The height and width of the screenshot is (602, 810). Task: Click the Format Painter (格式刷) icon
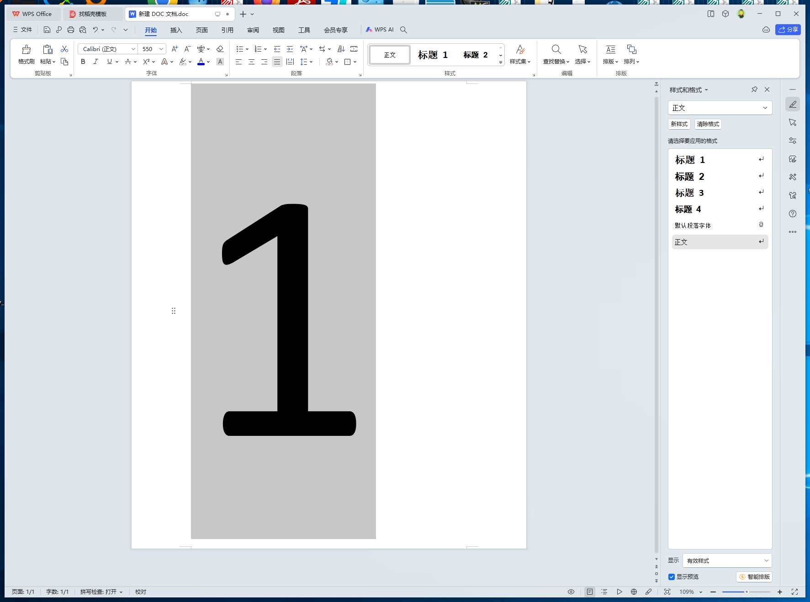click(26, 49)
